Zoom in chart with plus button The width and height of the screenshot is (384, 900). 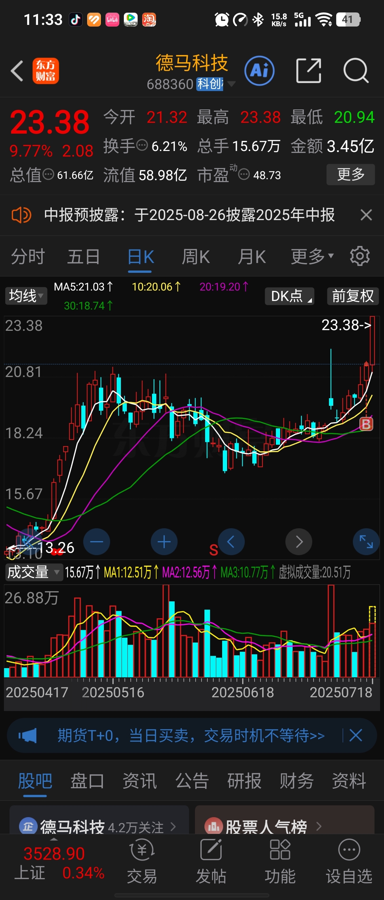click(164, 541)
